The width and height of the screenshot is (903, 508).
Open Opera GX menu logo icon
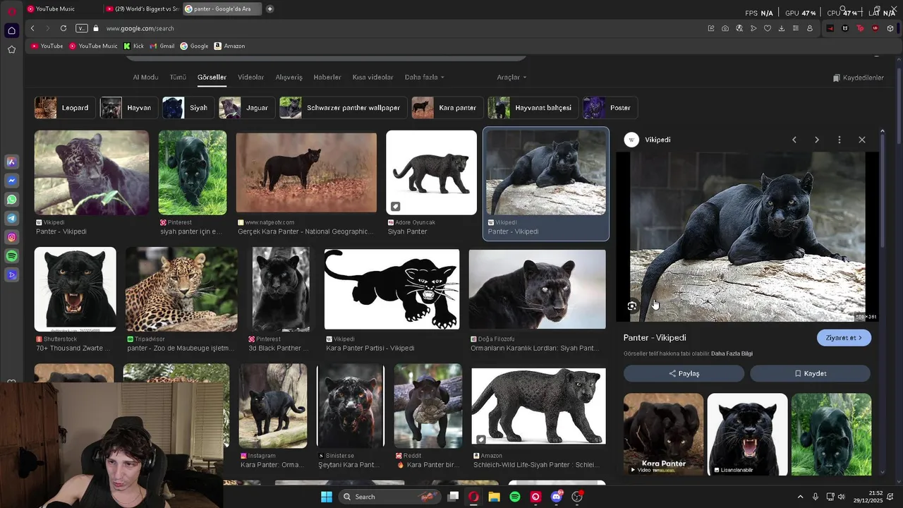point(11,11)
